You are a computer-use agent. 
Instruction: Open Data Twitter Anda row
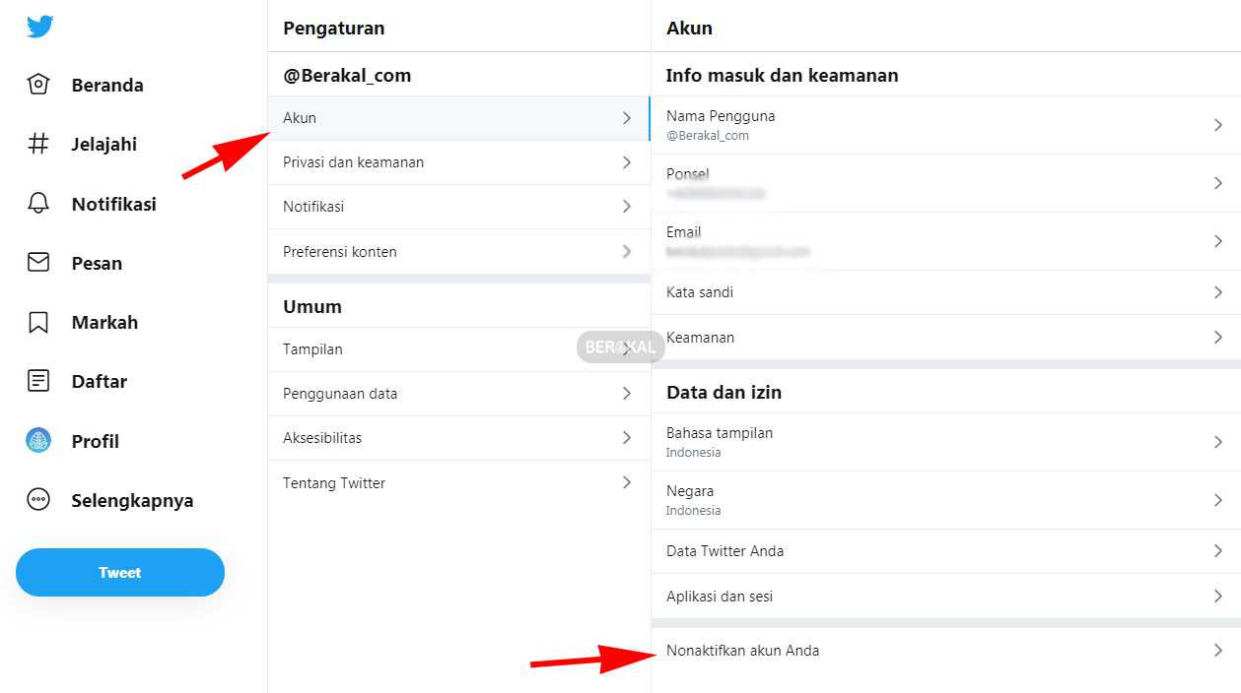[946, 551]
